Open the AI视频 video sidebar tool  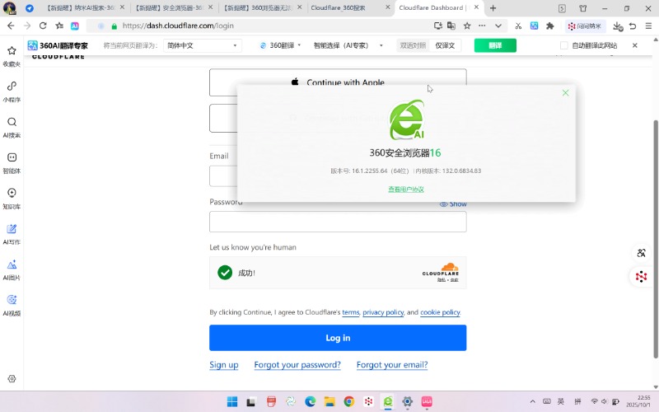tap(12, 305)
